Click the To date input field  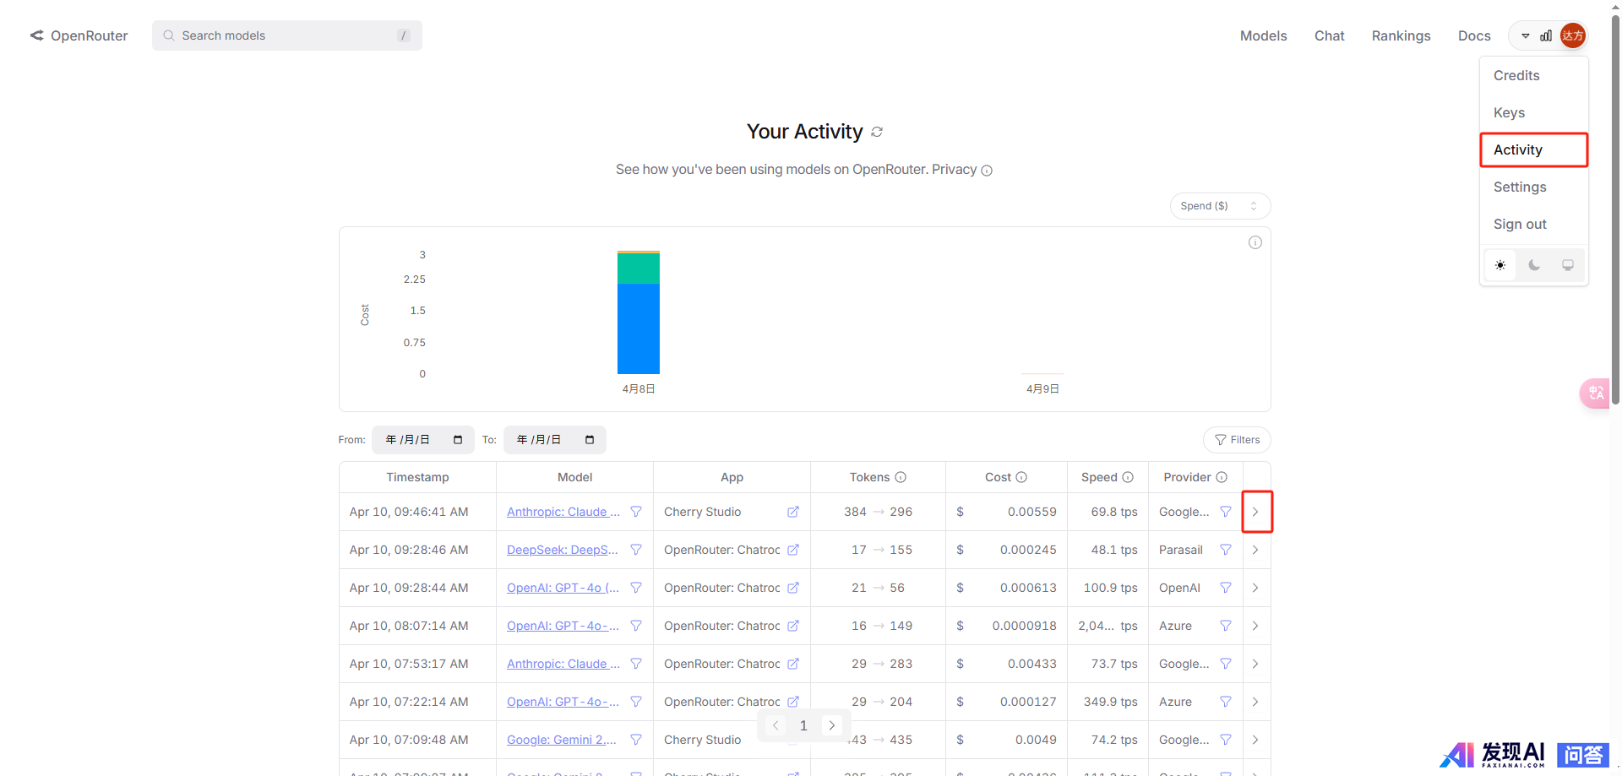555,440
